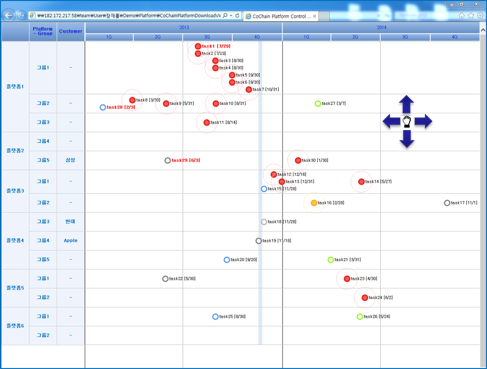Open the address bar dropdown arrow
The image size is (487, 369).
pyautogui.click(x=231, y=16)
